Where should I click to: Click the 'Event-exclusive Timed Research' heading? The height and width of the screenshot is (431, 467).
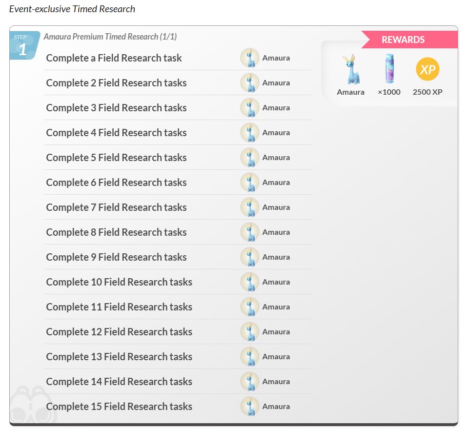pyautogui.click(x=72, y=9)
